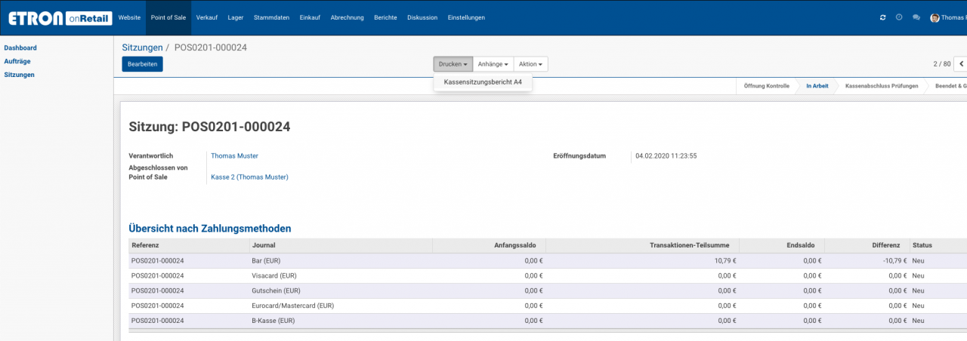967x341 pixels.
Task: Open the Verkauf menu
Action: click(x=207, y=17)
